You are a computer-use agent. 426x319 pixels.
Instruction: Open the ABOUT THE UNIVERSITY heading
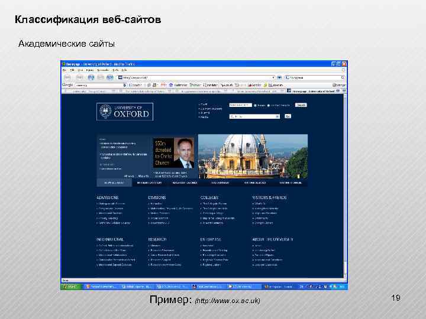(273, 239)
